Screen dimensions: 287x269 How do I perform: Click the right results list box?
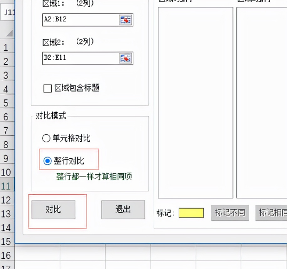(x=262, y=103)
